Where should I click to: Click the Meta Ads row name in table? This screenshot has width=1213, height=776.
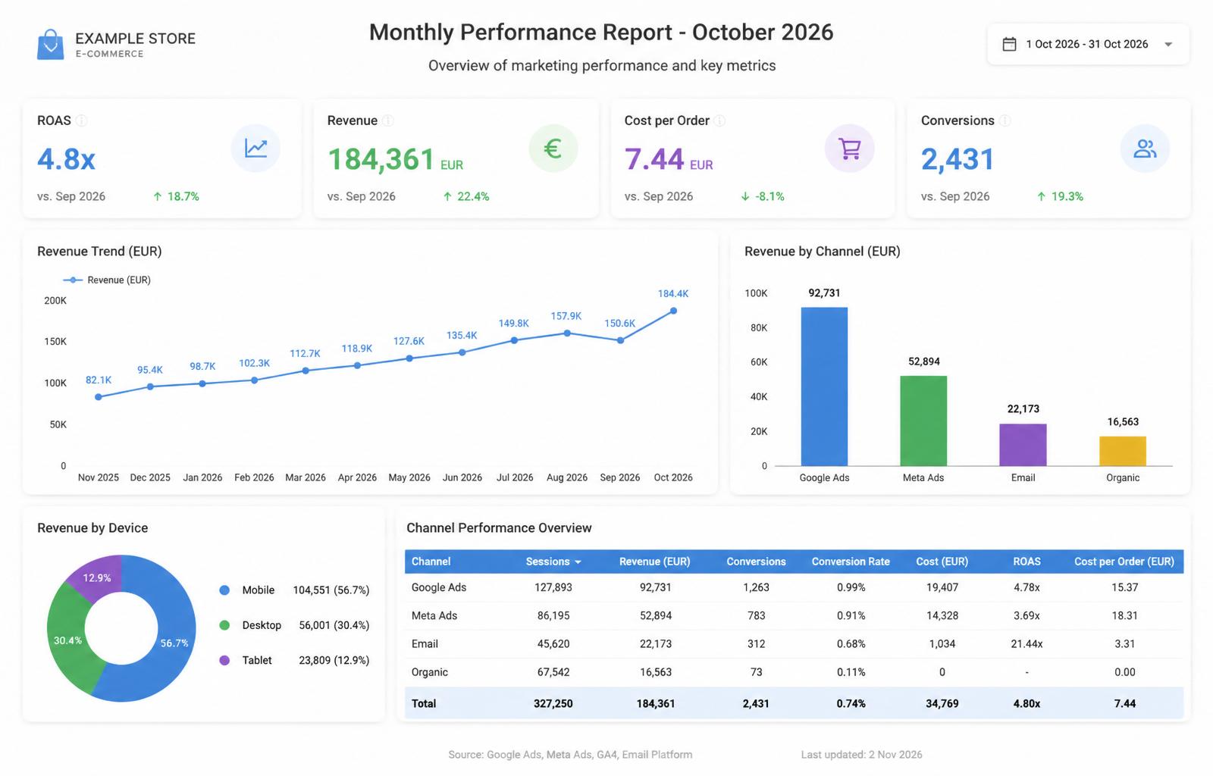pos(434,615)
